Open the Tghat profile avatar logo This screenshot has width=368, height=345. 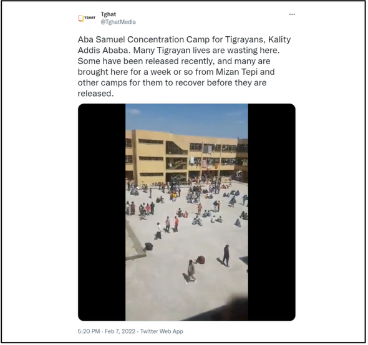click(87, 18)
